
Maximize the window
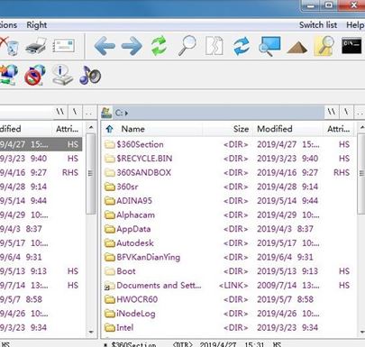329,5
